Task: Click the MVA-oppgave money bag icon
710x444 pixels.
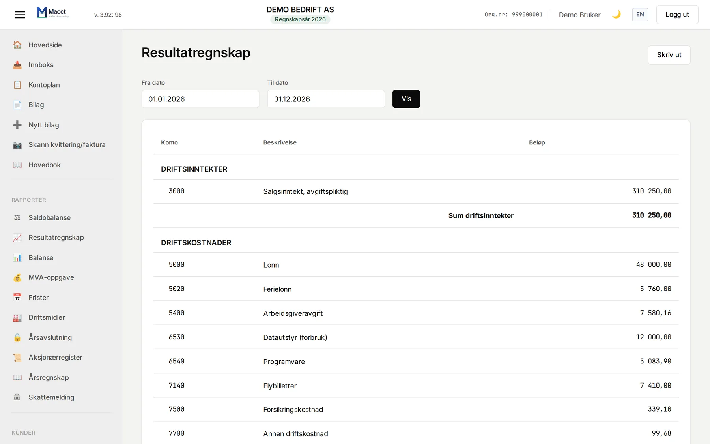Action: click(17, 277)
